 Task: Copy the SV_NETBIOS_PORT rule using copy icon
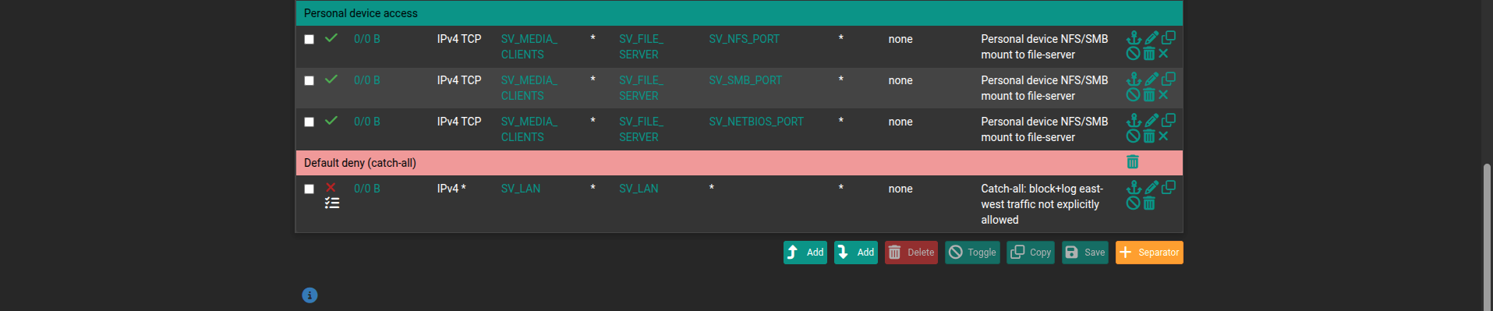tap(1169, 120)
